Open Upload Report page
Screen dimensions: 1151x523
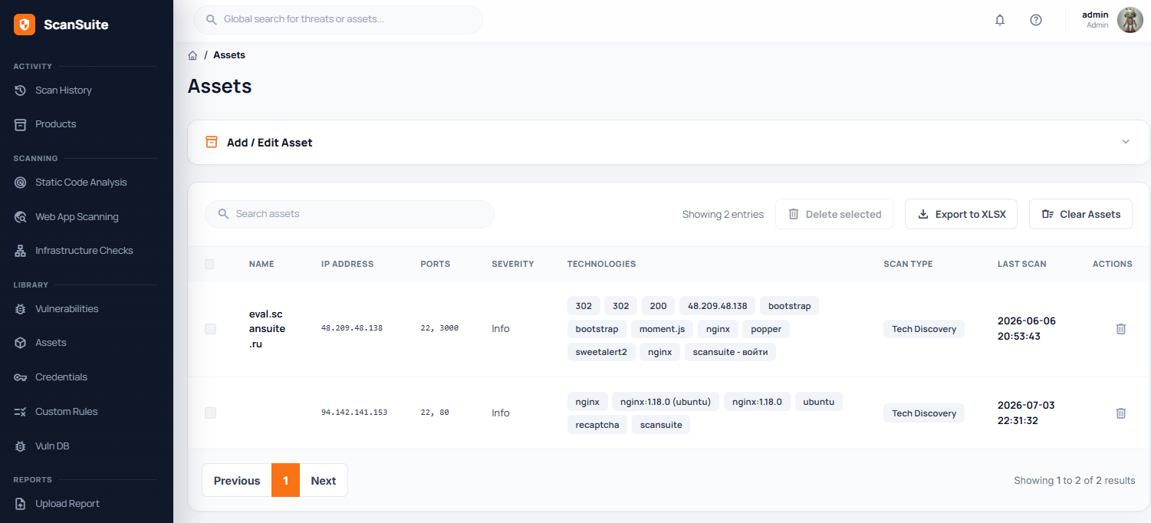pyautogui.click(x=67, y=504)
